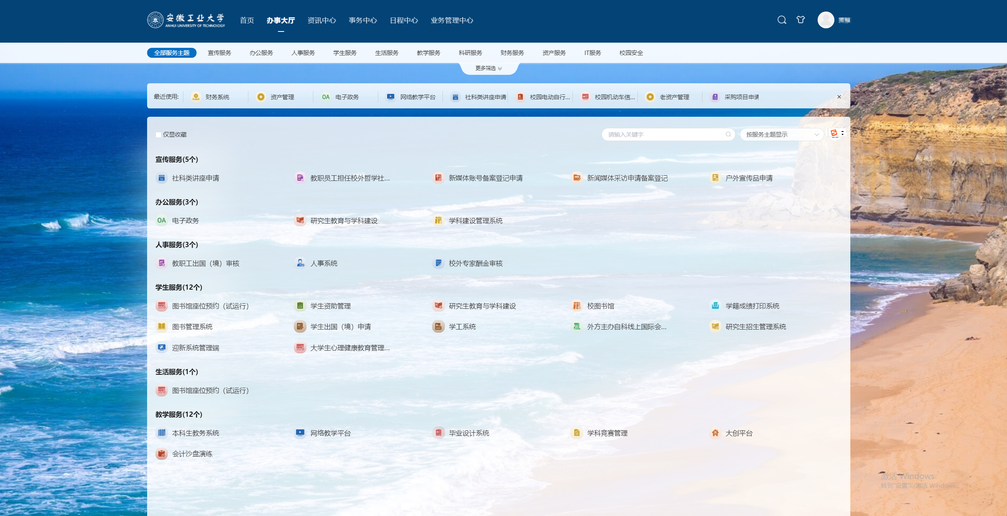
Task: Select the 财务服务 category tab
Action: coord(512,53)
